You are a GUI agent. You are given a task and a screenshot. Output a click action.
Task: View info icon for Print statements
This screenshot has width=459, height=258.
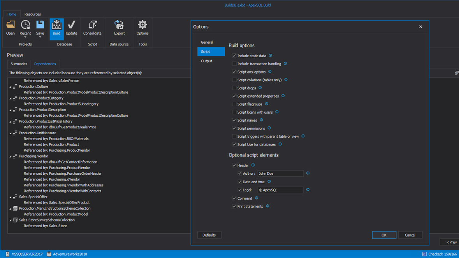point(267,206)
